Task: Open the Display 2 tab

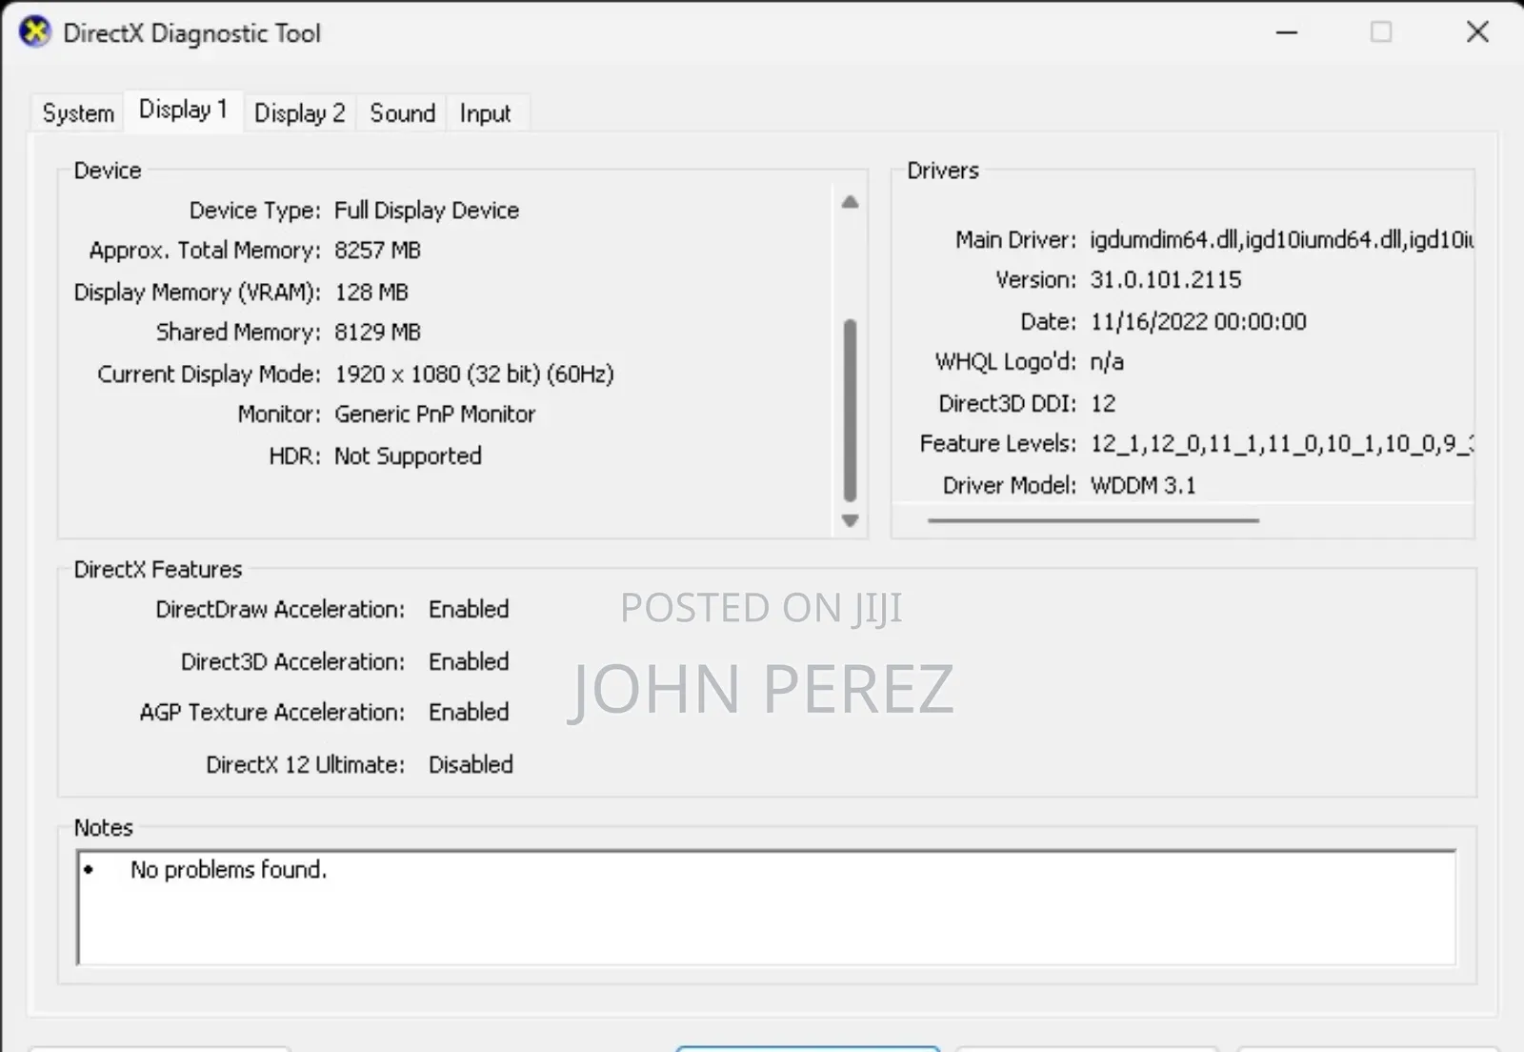Action: click(299, 113)
